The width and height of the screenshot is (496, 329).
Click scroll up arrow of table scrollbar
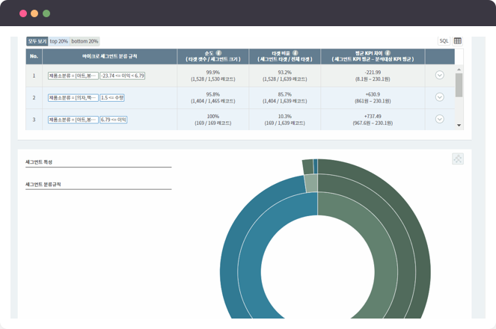pyautogui.click(x=459, y=53)
